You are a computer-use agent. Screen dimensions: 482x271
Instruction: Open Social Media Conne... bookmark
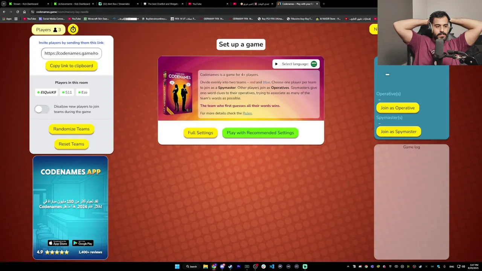click(52, 19)
